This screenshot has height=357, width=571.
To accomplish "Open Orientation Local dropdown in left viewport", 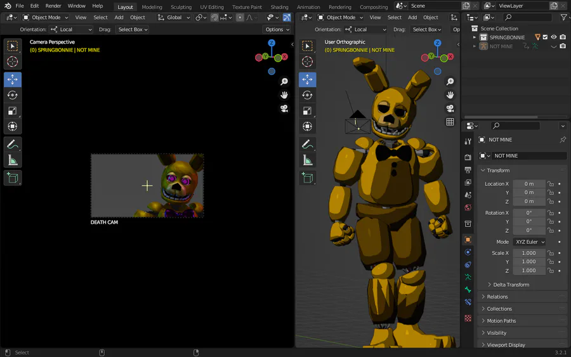I will pyautogui.click(x=71, y=29).
